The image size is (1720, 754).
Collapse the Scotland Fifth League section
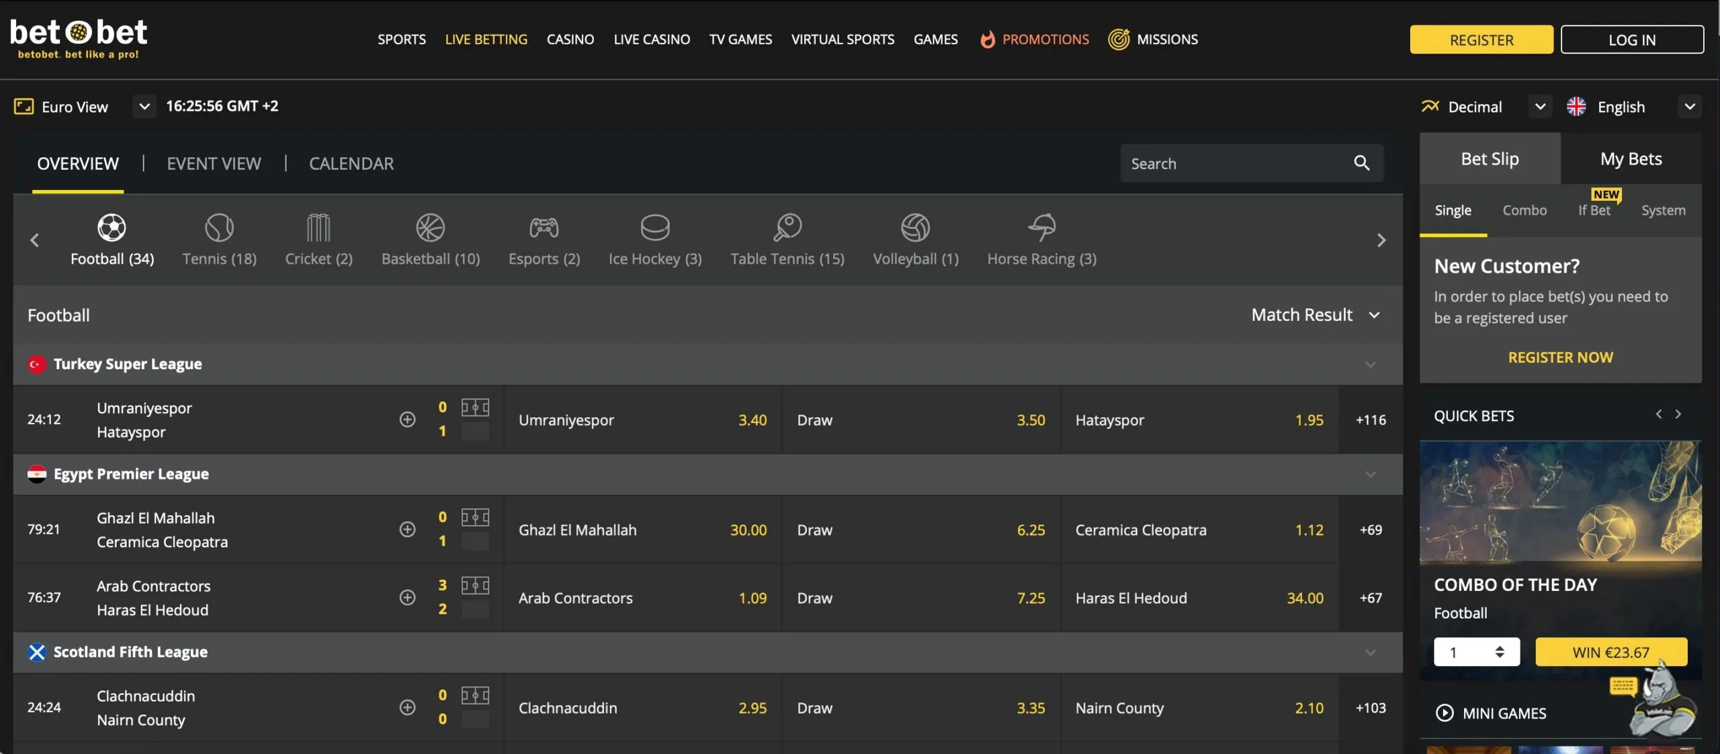[x=1371, y=652]
